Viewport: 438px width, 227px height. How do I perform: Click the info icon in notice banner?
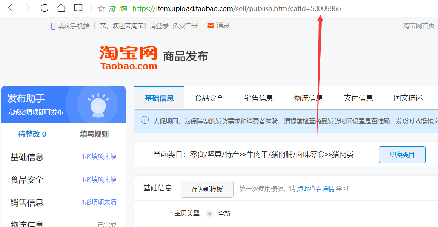145,120
